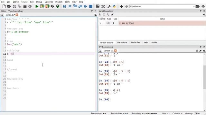This screenshot has width=206, height=115.
Task: Open the working directory dropdown
Action: pos(194,6)
